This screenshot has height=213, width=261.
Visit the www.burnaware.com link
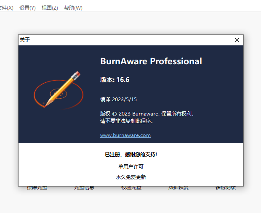pos(125,135)
